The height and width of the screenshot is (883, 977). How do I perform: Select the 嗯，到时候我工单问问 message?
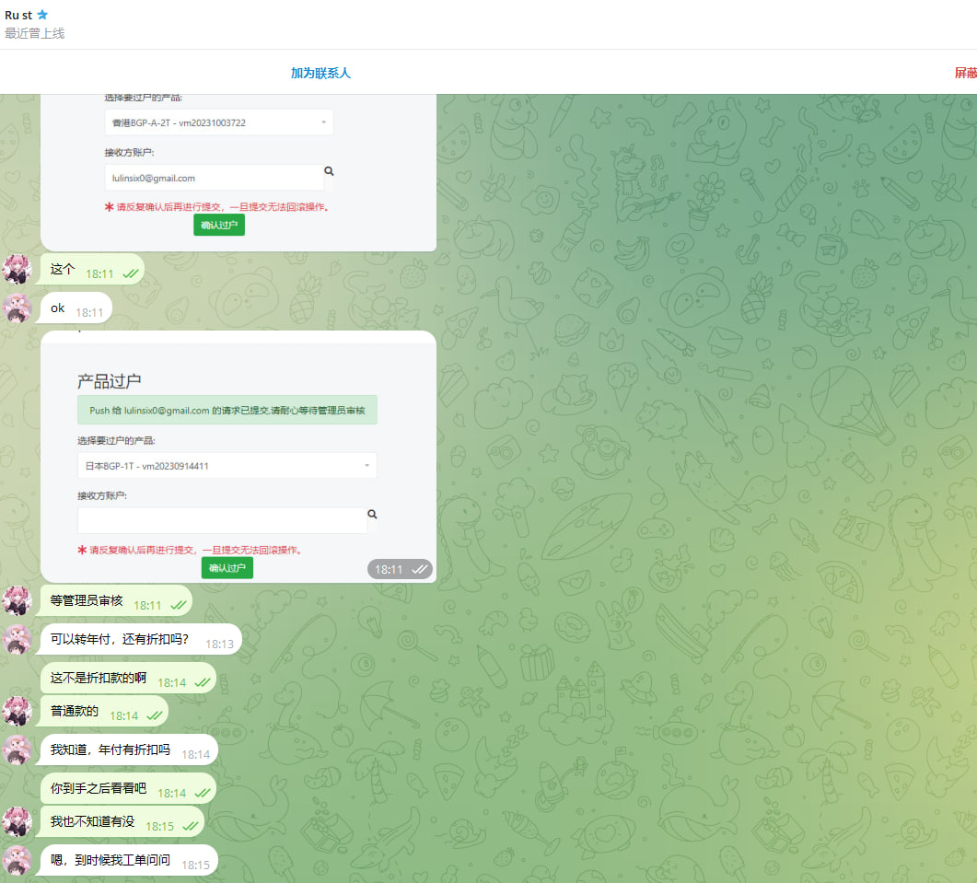[129, 861]
